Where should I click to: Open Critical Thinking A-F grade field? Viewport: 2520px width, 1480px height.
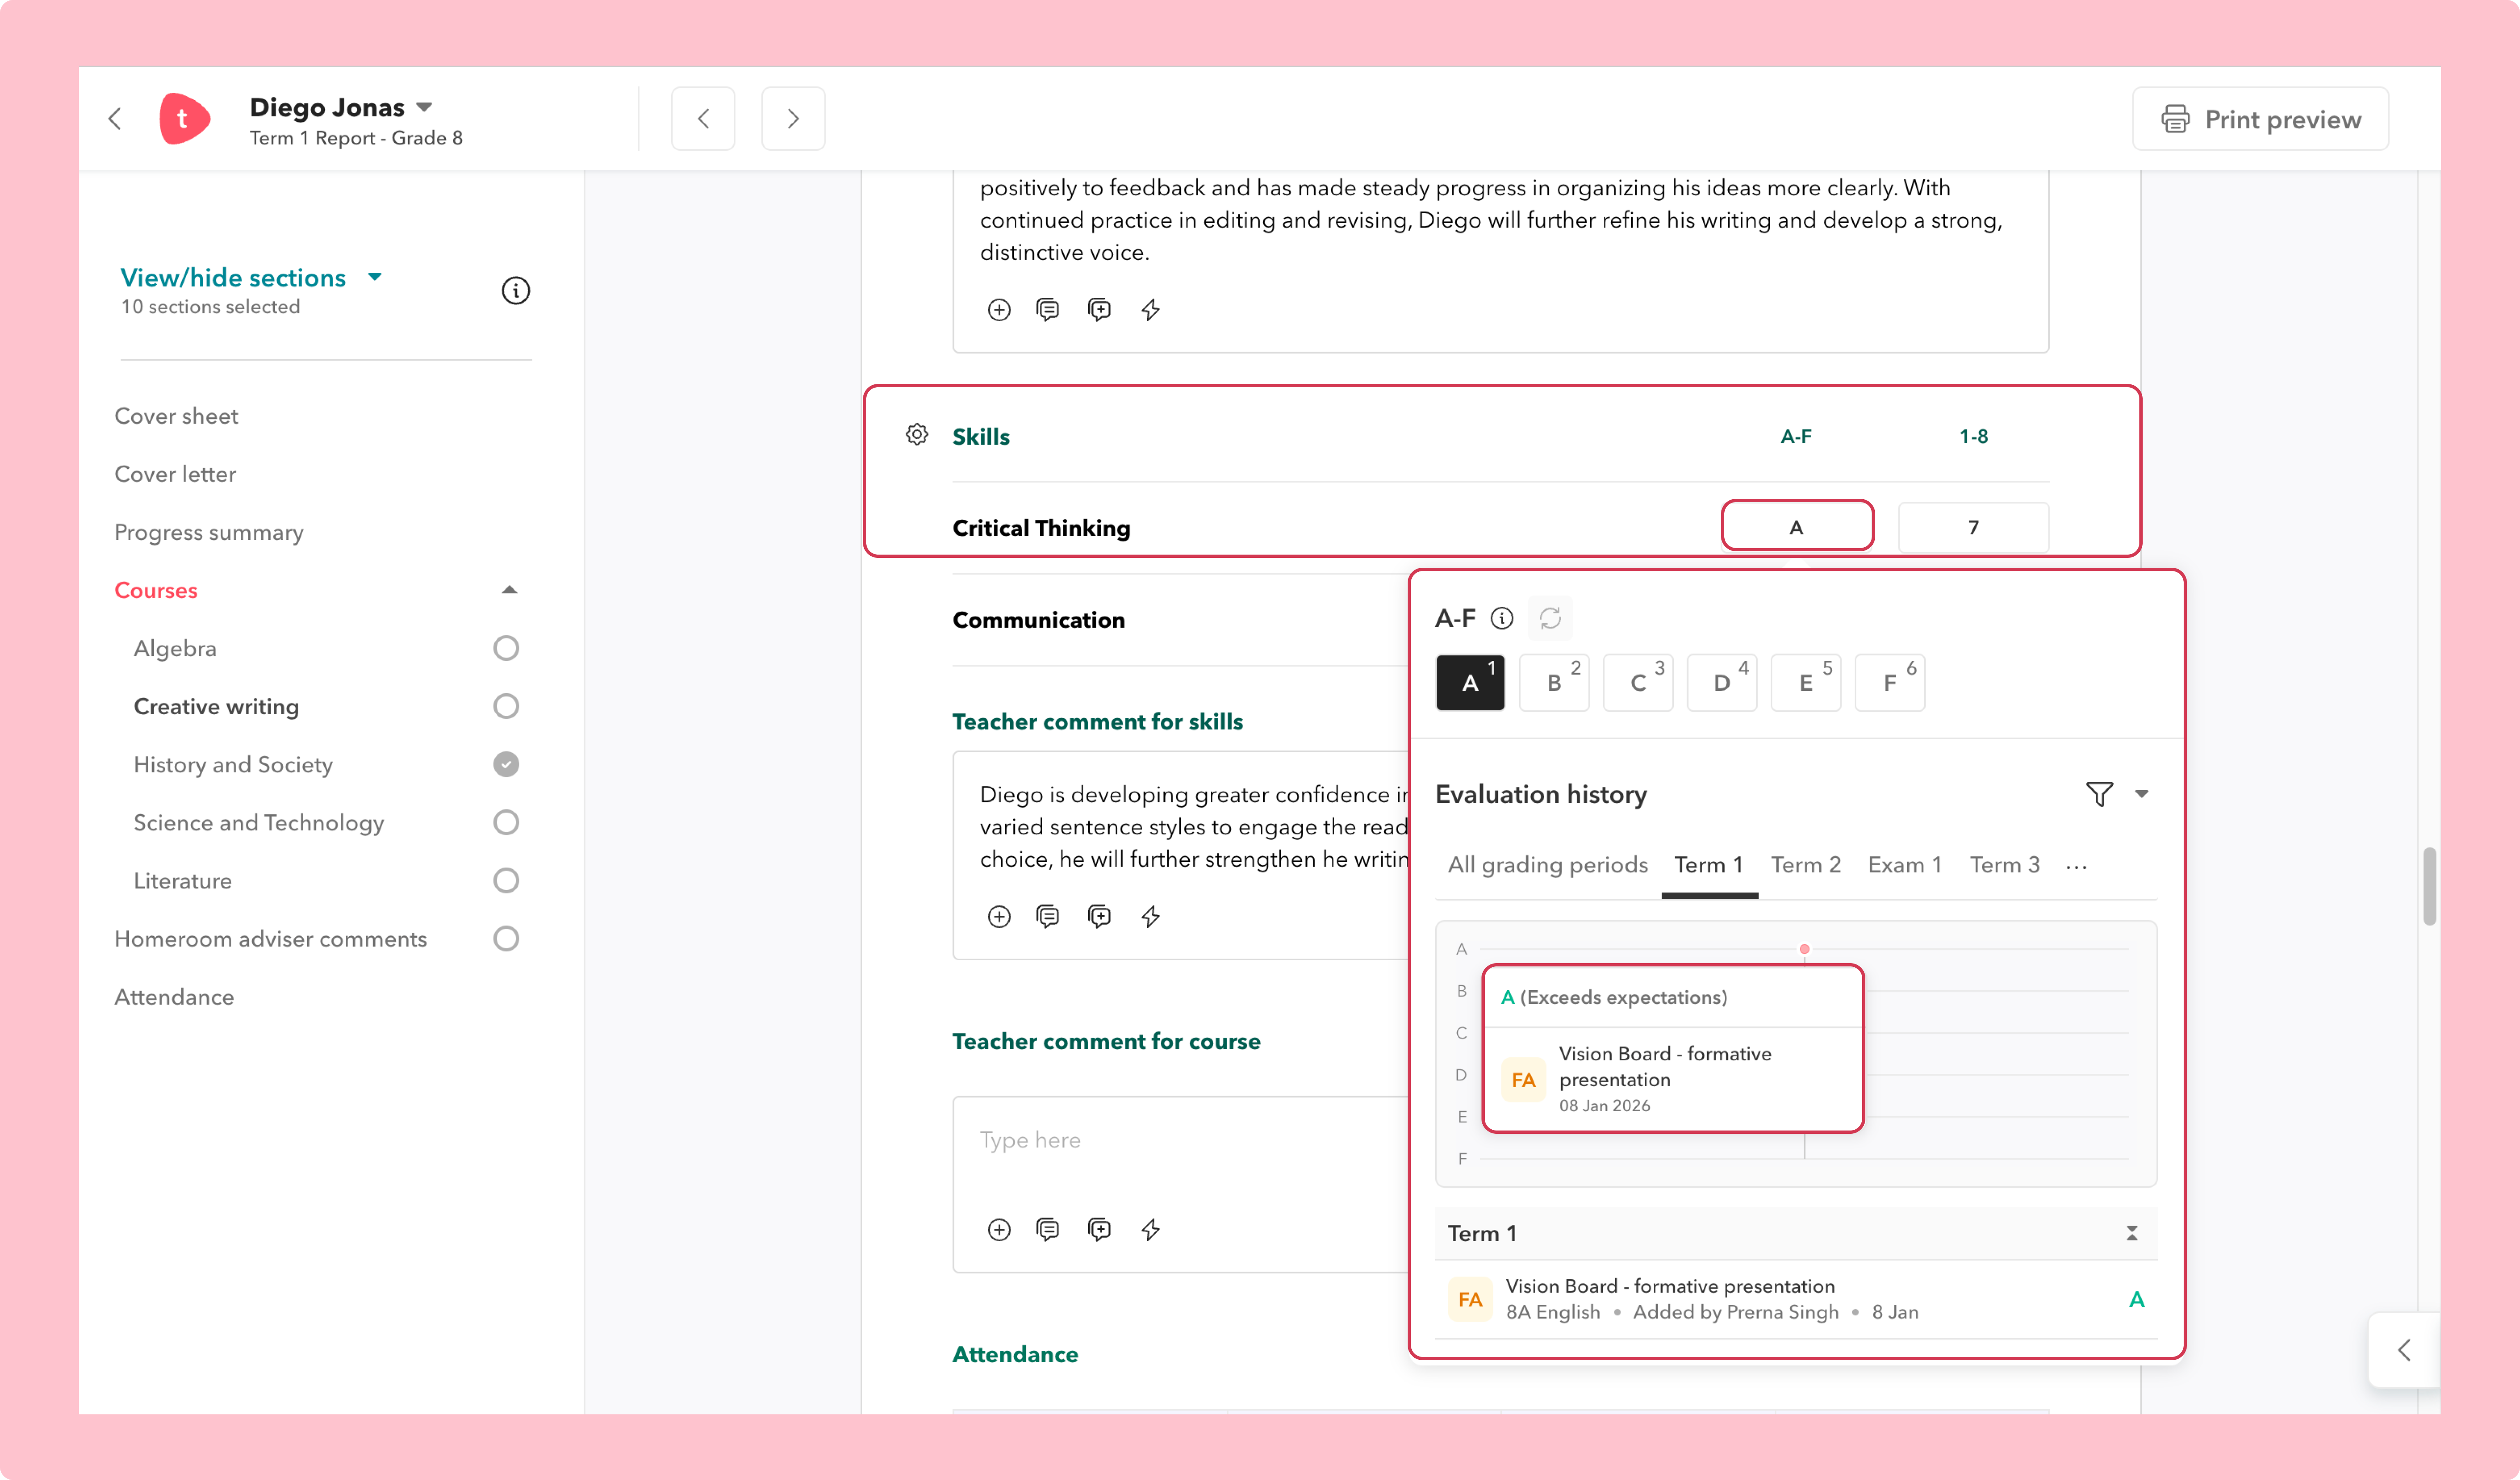(1797, 527)
